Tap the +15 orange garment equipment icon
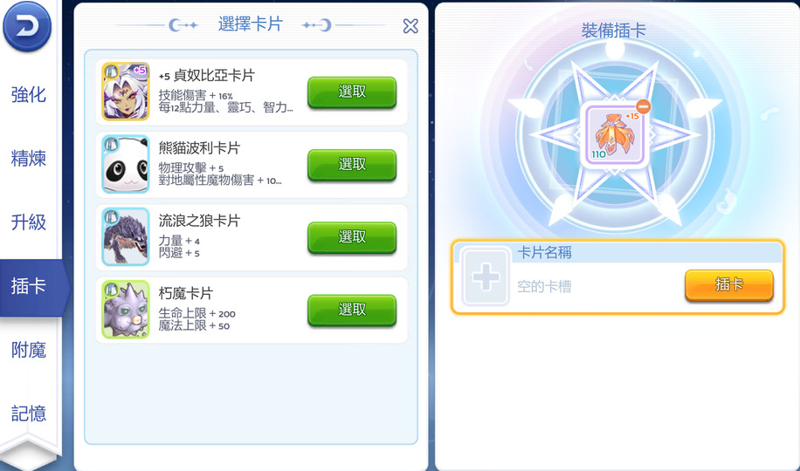Viewport: 800px width, 471px height. 614,135
